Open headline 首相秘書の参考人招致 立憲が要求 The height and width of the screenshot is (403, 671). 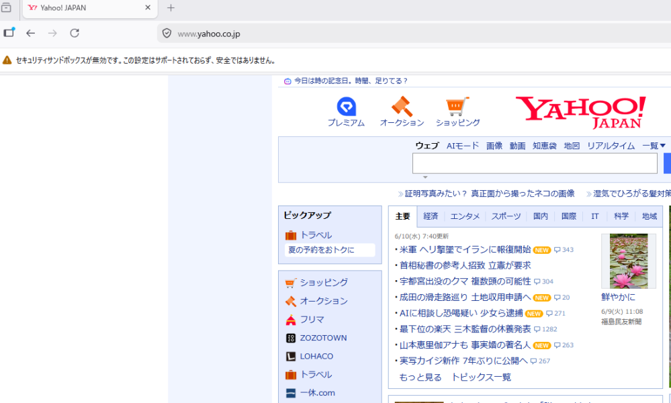coord(465,265)
